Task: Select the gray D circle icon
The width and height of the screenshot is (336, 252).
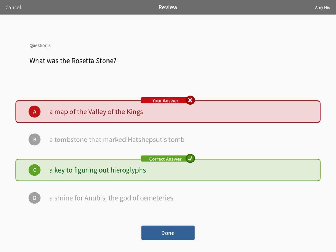Action: [x=35, y=198]
